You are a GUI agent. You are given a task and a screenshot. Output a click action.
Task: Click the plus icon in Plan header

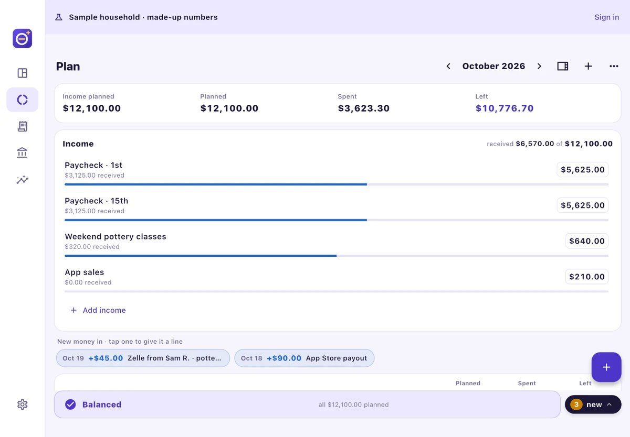pos(589,66)
